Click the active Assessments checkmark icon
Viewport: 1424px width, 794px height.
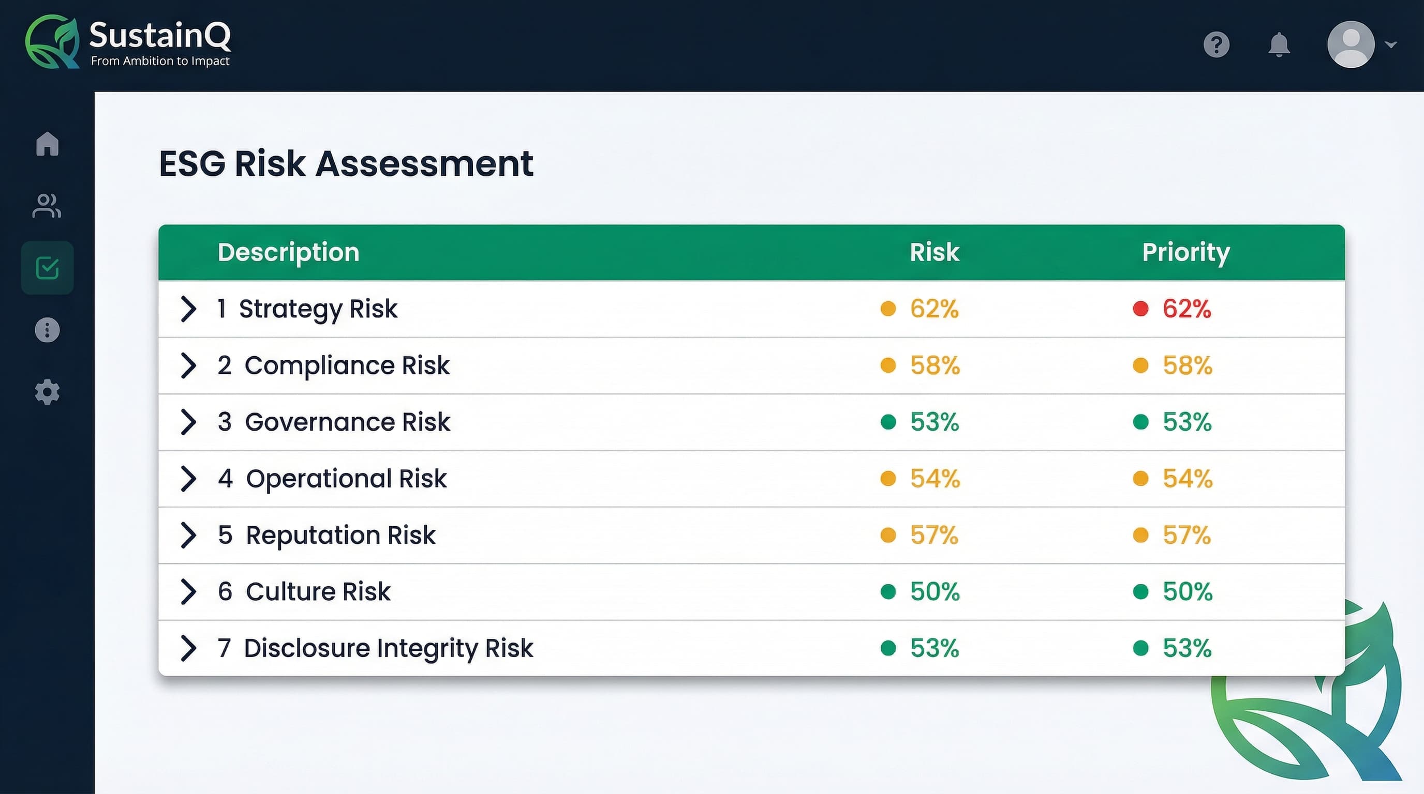click(47, 268)
